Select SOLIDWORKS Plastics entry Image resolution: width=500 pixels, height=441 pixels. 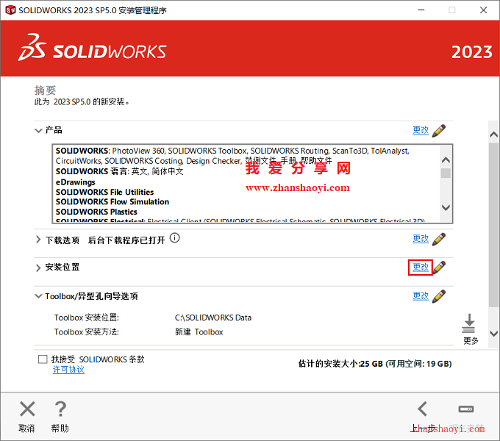click(x=96, y=212)
